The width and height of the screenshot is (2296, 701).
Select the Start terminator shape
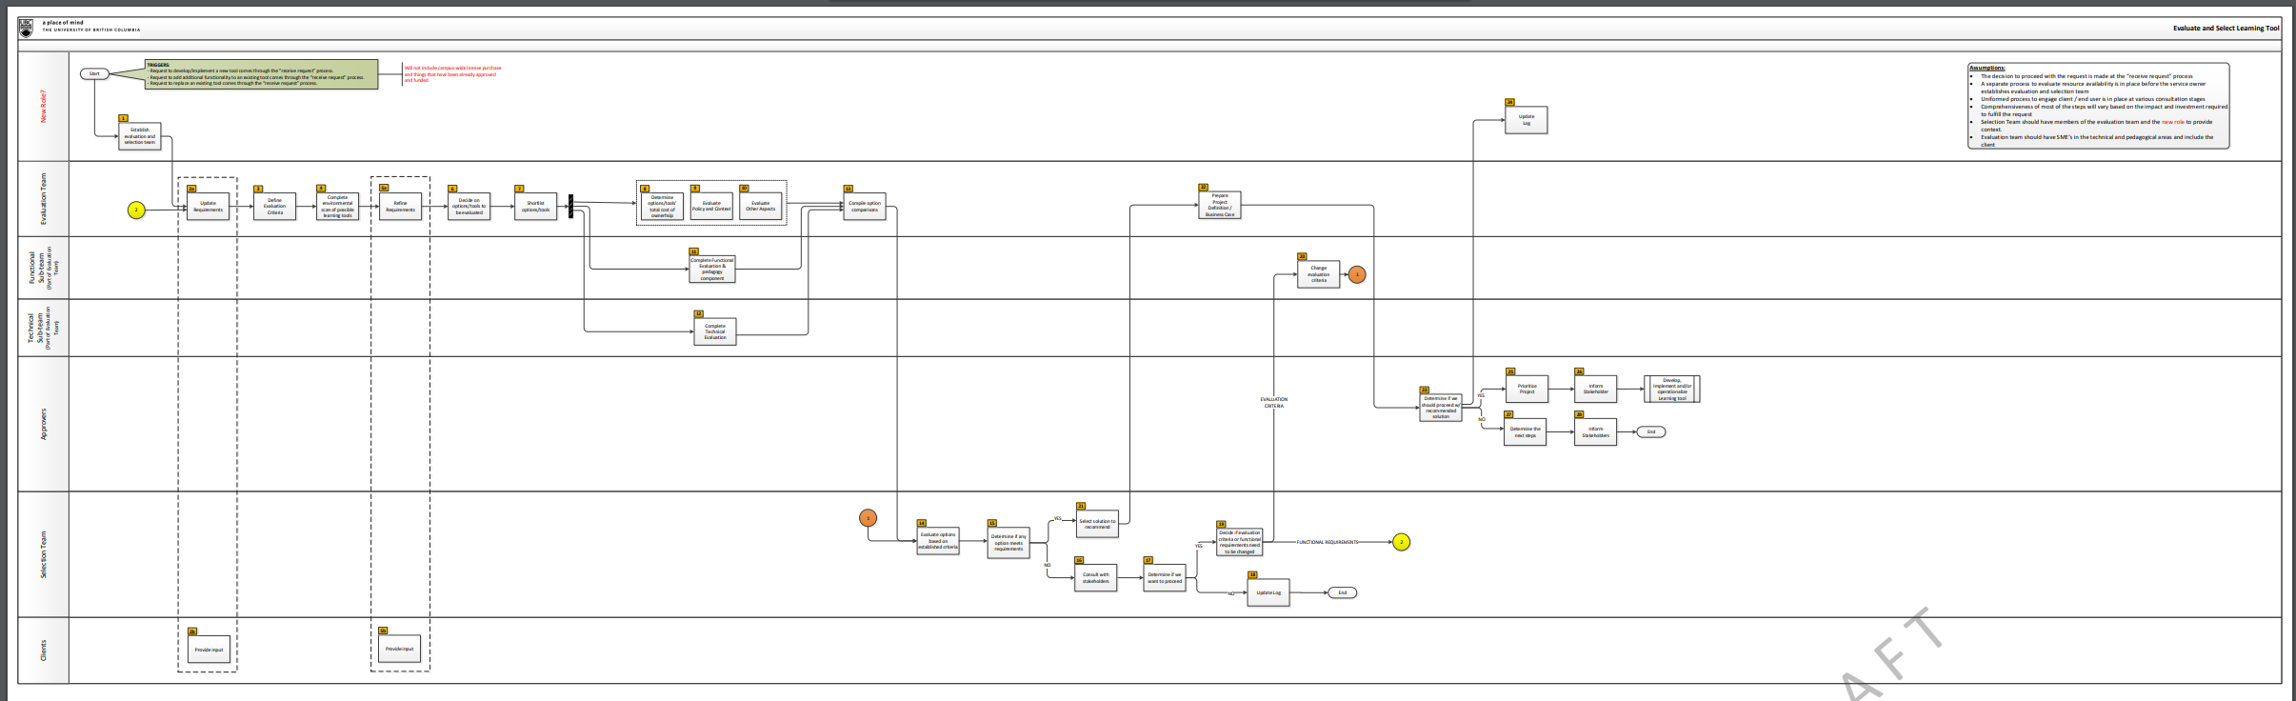coord(94,73)
